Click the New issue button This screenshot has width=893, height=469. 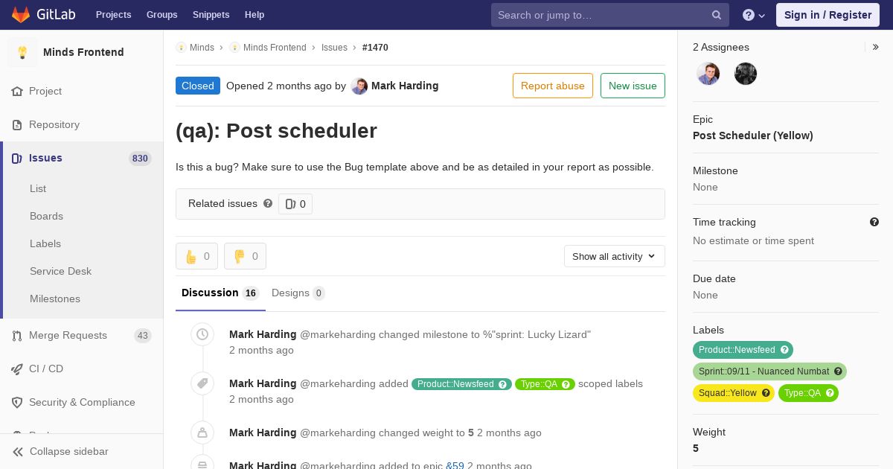pos(633,86)
